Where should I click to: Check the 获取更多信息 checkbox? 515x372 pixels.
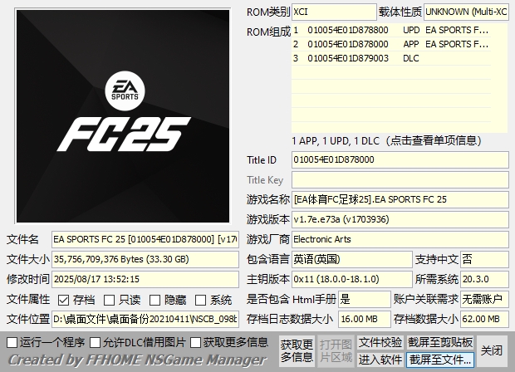click(196, 342)
